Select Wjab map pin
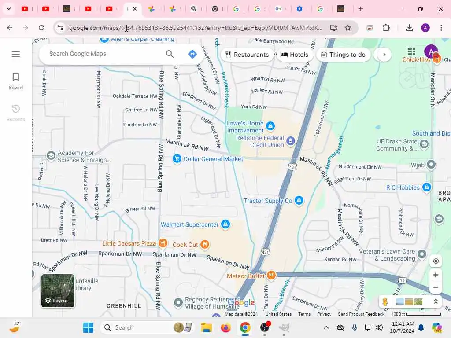Screen dimensions: 451x338 coord(431,165)
